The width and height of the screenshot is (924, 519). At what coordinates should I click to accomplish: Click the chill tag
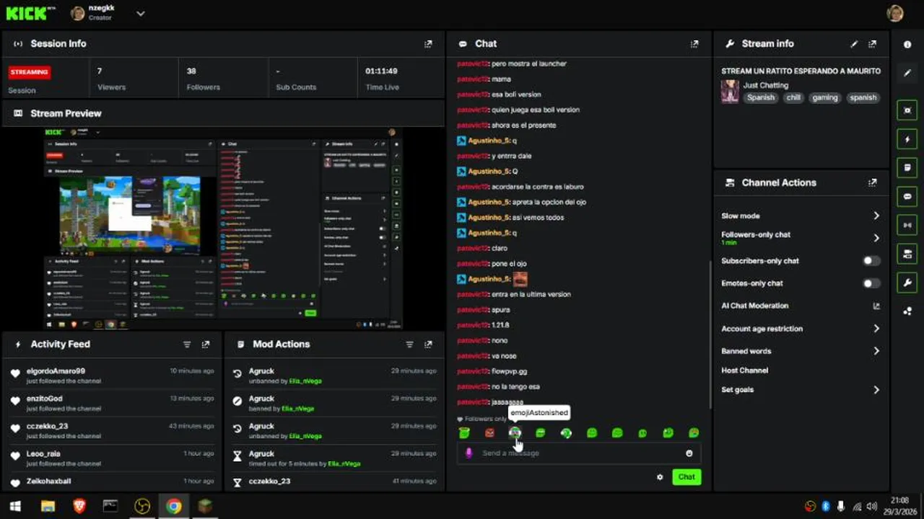pyautogui.click(x=793, y=97)
